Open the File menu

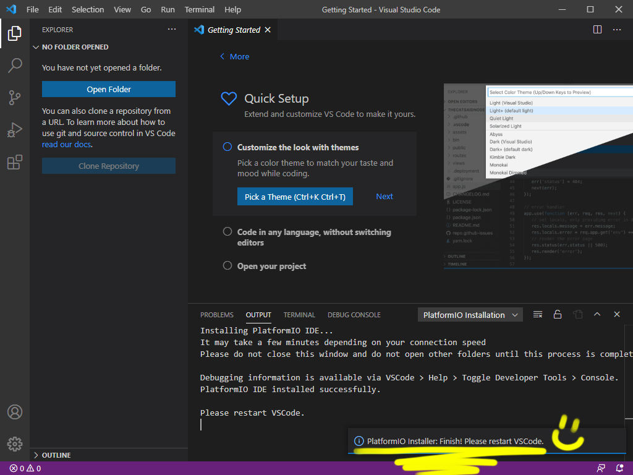click(33, 9)
